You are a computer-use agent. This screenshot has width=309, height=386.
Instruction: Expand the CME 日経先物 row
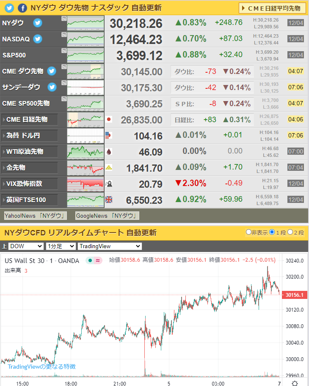(30, 120)
